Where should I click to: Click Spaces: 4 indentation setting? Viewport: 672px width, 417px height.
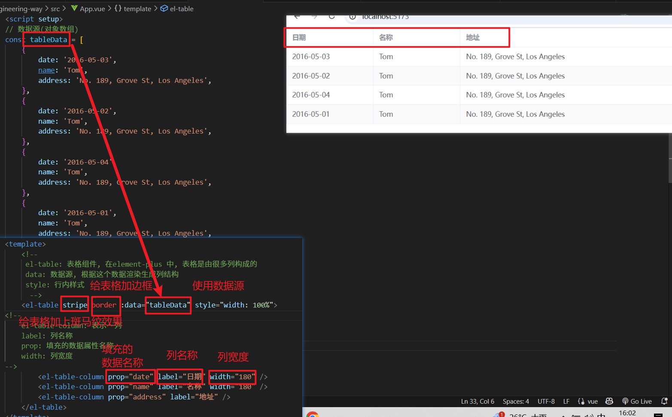516,401
